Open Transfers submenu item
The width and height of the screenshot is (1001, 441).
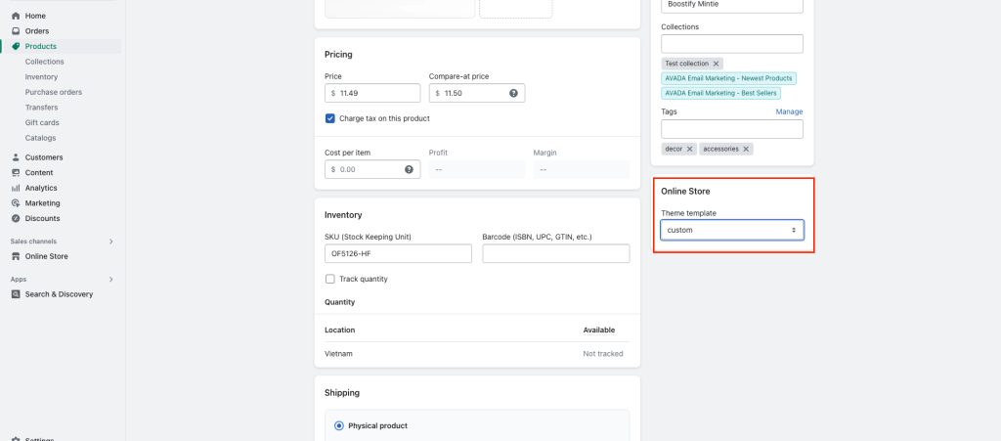pyautogui.click(x=41, y=108)
